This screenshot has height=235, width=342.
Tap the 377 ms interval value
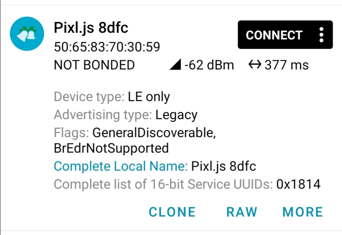(x=287, y=65)
